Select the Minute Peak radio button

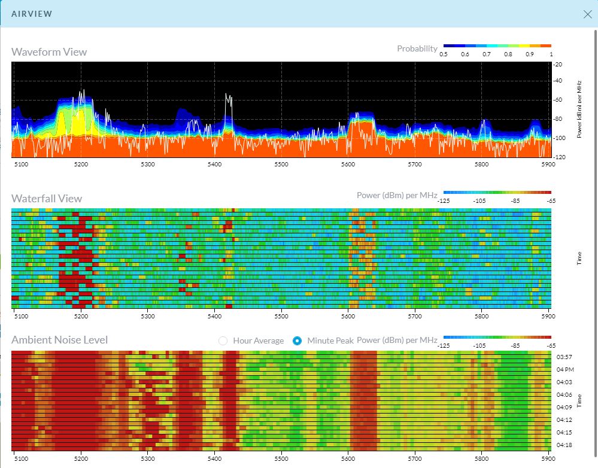(298, 341)
